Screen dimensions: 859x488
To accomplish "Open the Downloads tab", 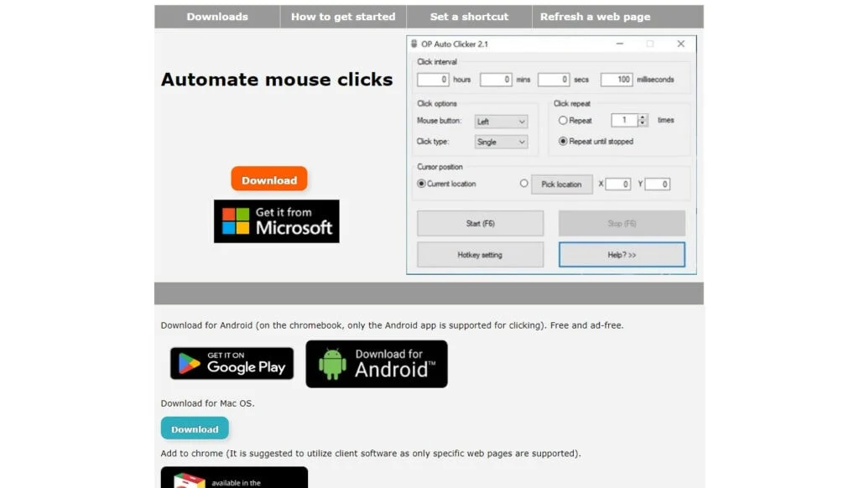I will [217, 17].
